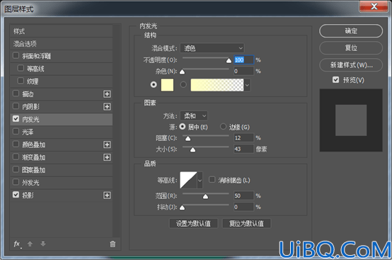Click the 复位 button
Viewport: 392px width, 260px height.
[351, 47]
